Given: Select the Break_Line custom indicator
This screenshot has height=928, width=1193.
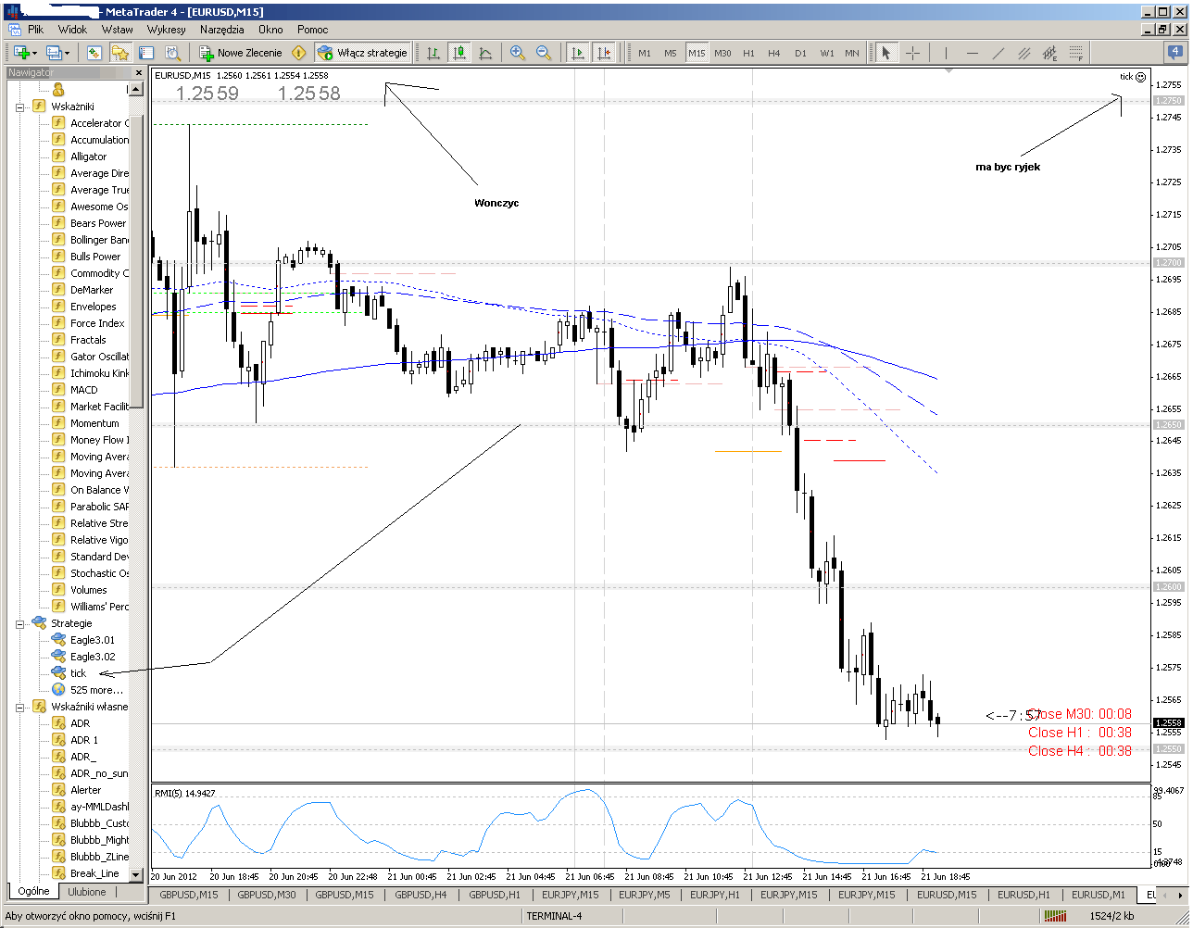Looking at the screenshot, I should click(x=94, y=873).
